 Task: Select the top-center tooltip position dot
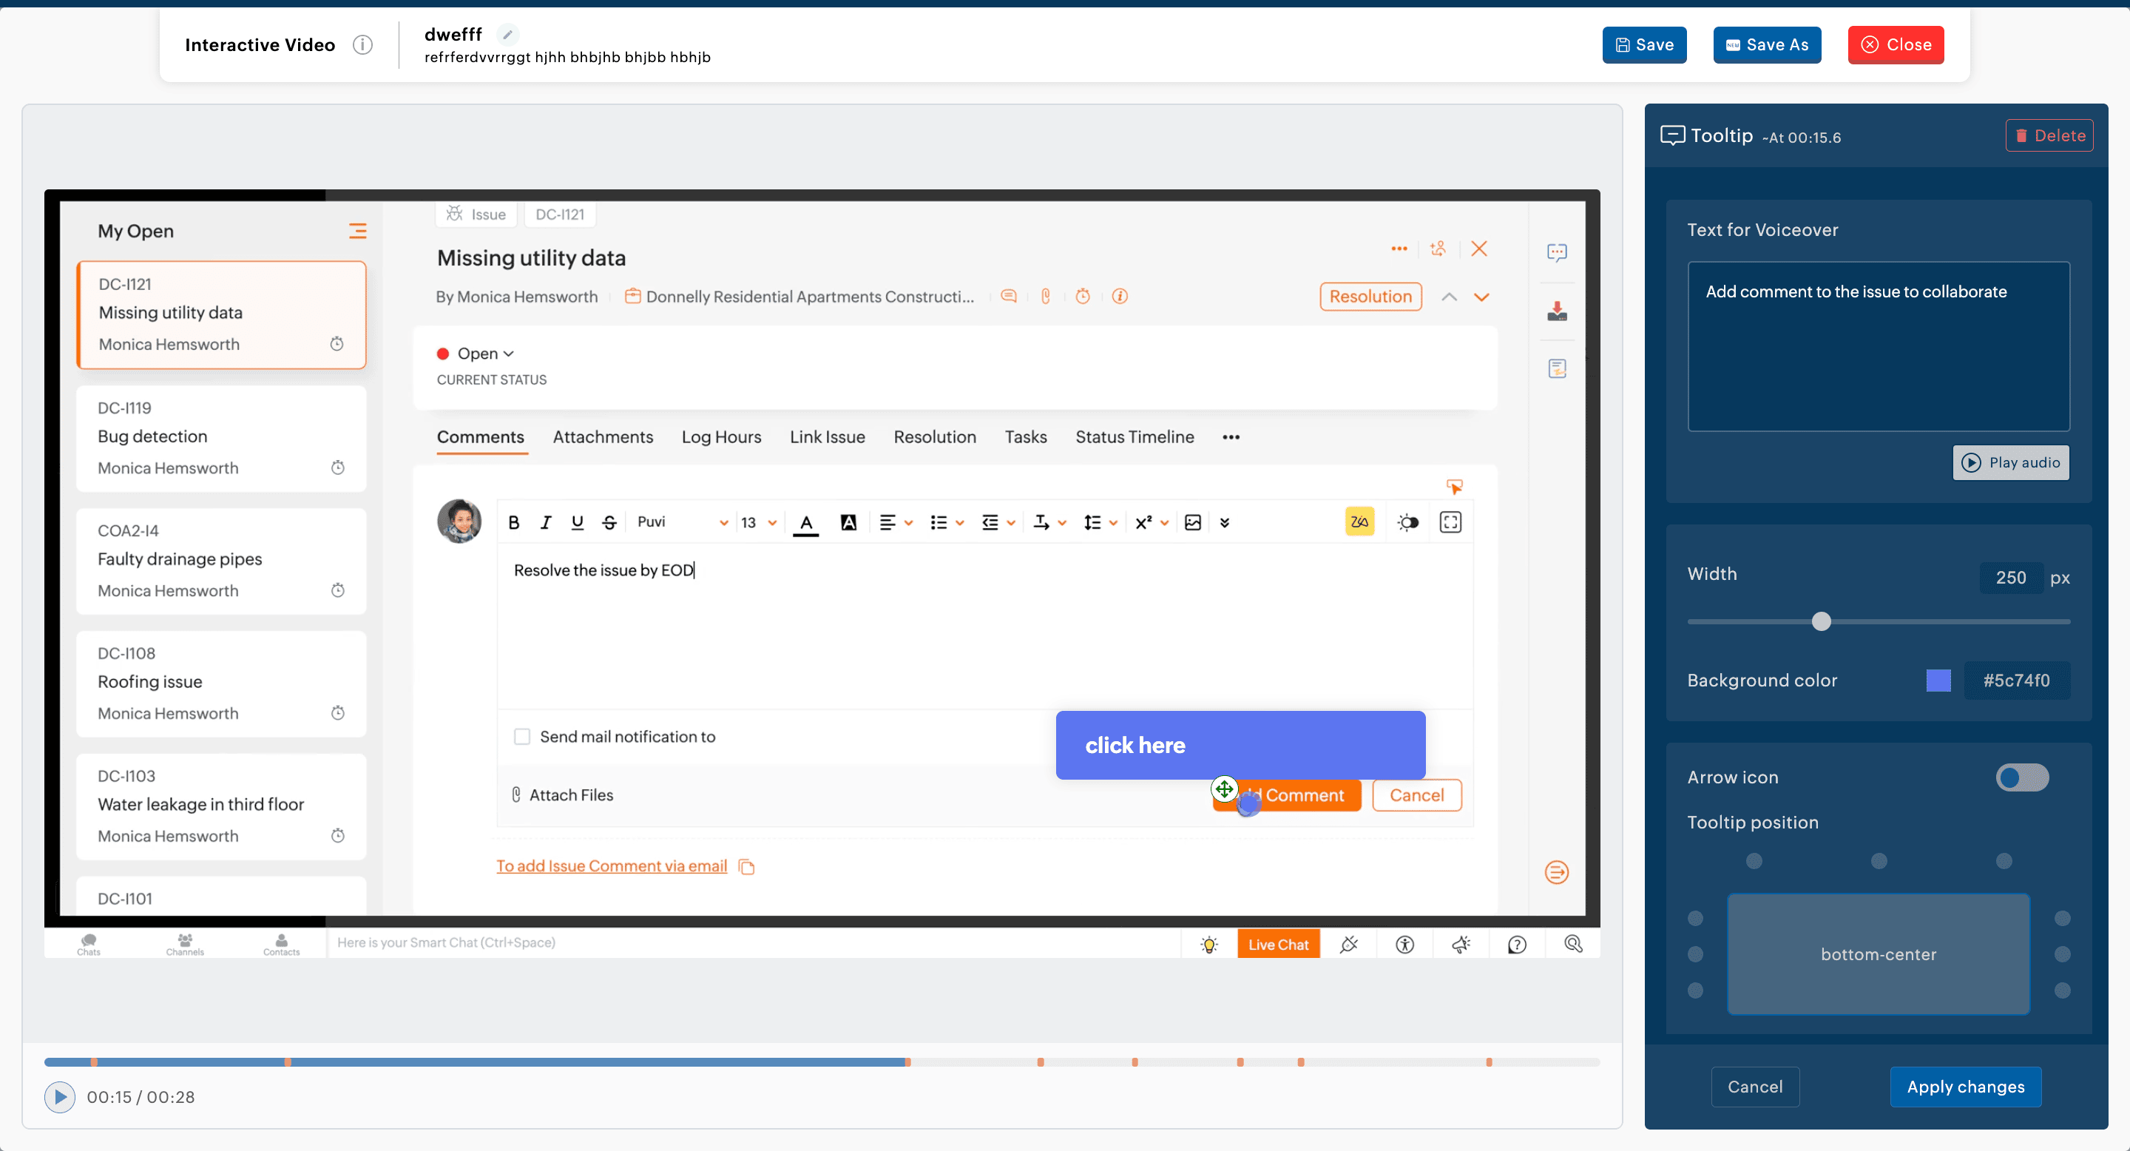(x=1879, y=861)
